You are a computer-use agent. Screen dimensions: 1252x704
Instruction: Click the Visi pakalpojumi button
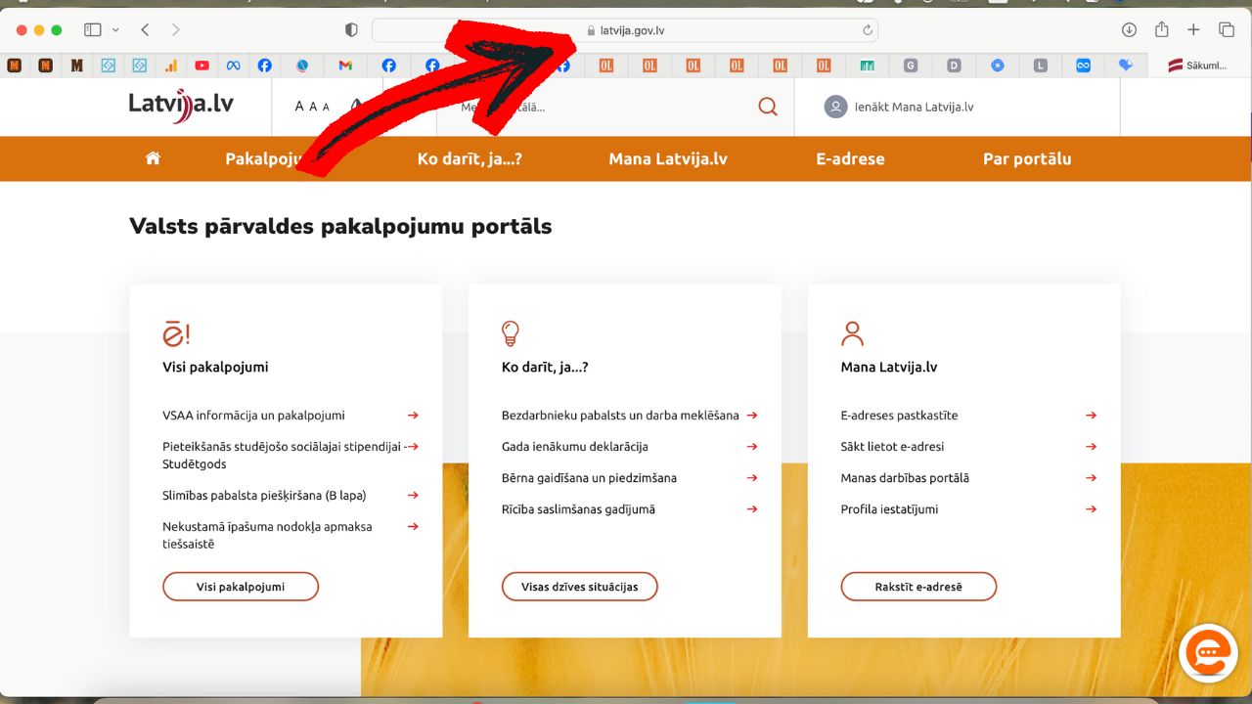(x=241, y=587)
